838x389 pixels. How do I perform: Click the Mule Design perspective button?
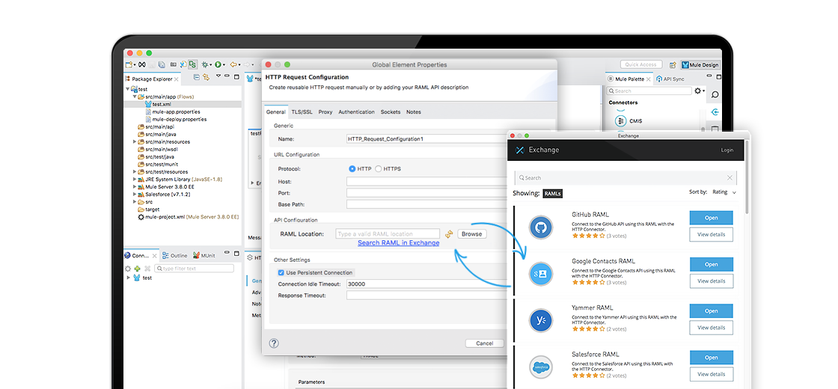click(x=700, y=64)
